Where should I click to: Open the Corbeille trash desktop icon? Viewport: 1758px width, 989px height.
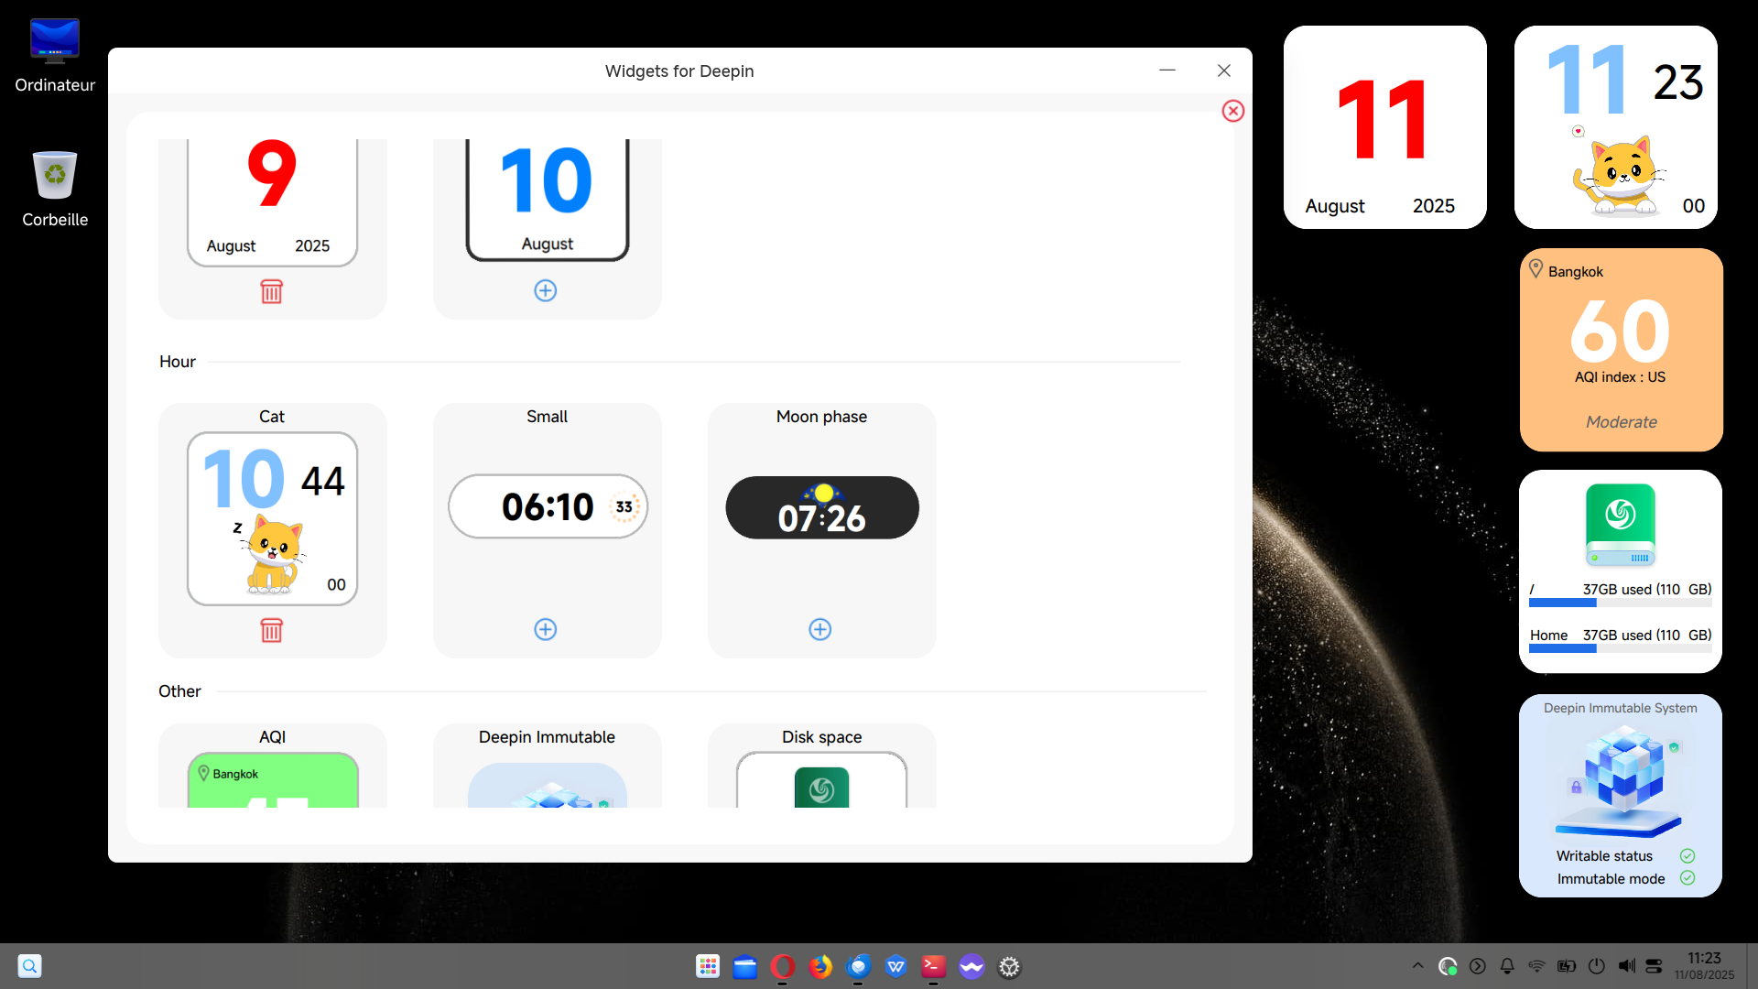point(55,190)
